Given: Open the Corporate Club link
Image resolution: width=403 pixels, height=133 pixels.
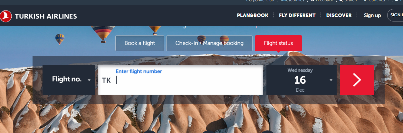Looking at the screenshot, I should tap(260, 1).
